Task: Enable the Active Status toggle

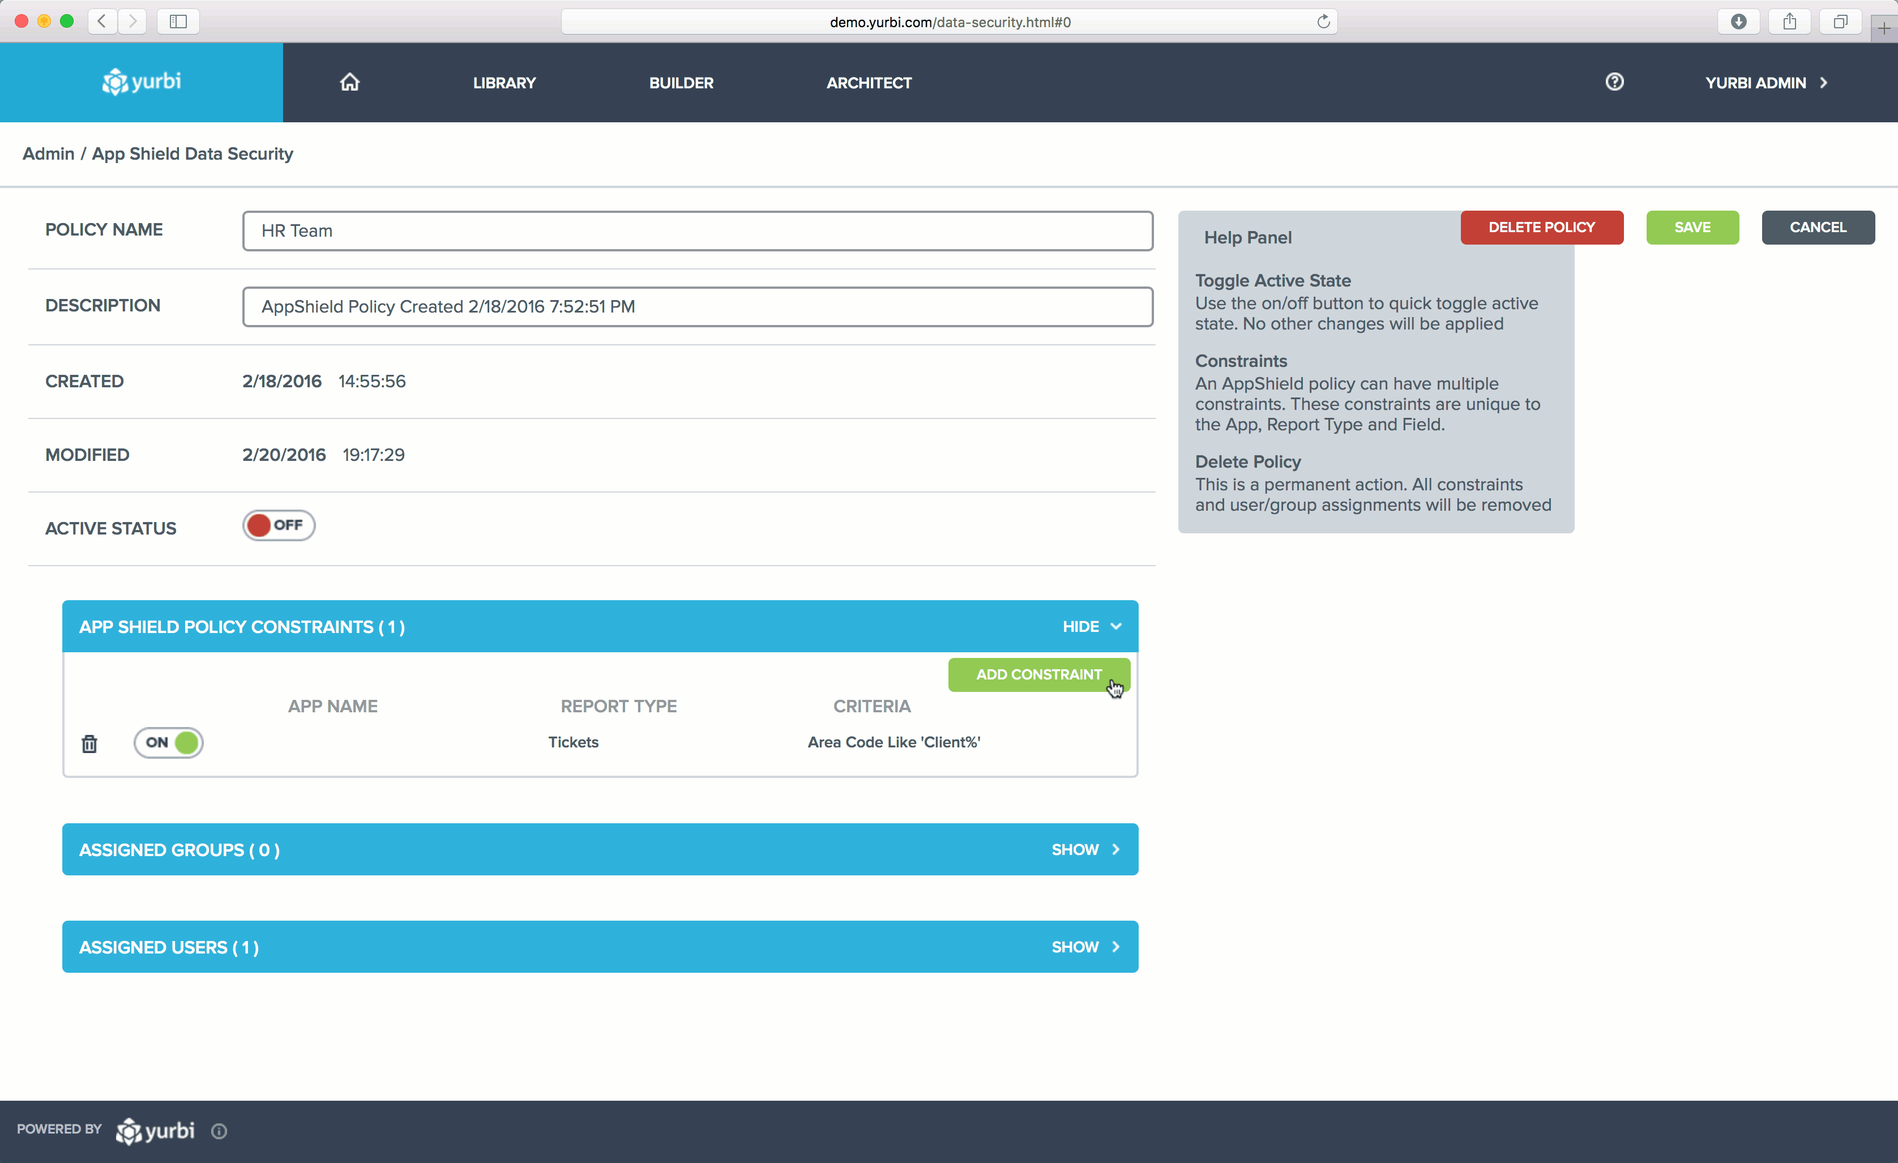Action: click(x=278, y=524)
